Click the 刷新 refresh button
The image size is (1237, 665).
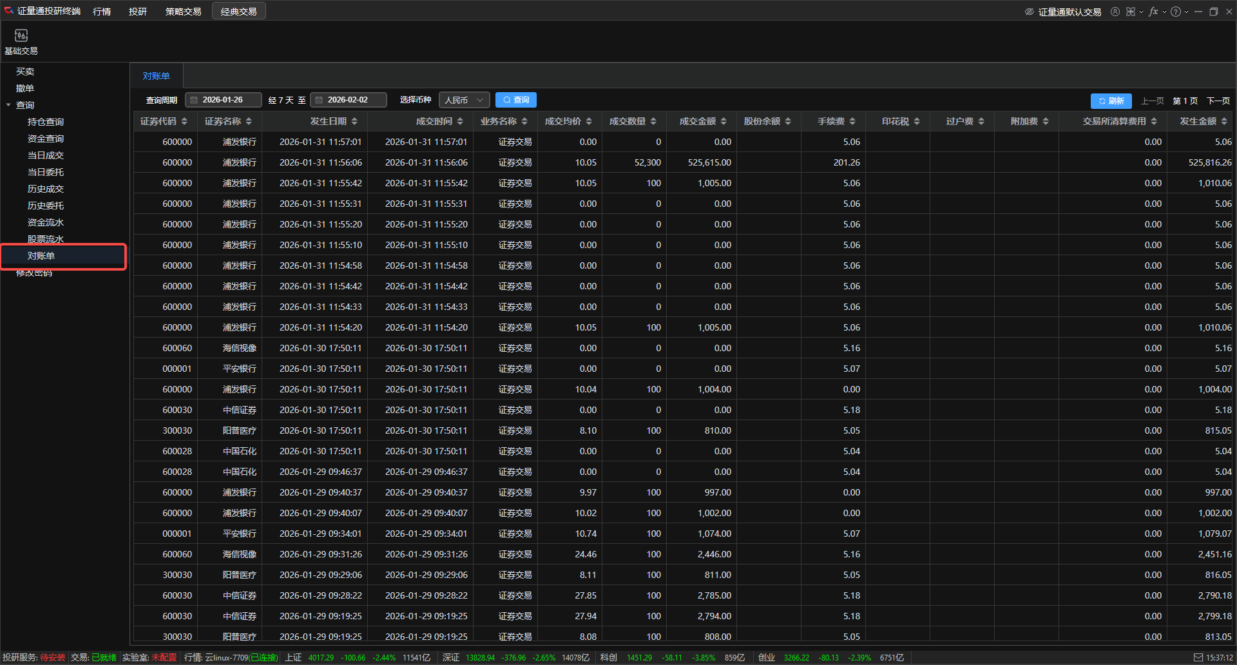pos(1111,101)
